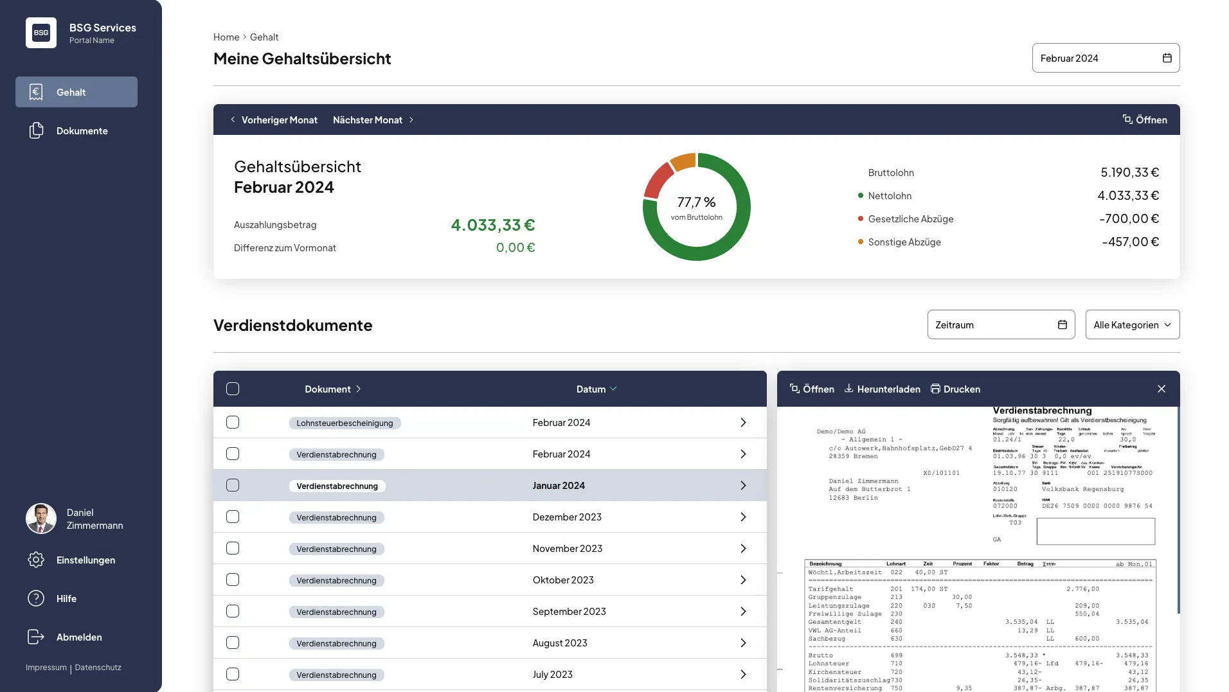Open the Datenschutz link
The width and height of the screenshot is (1229, 692).
[98, 668]
